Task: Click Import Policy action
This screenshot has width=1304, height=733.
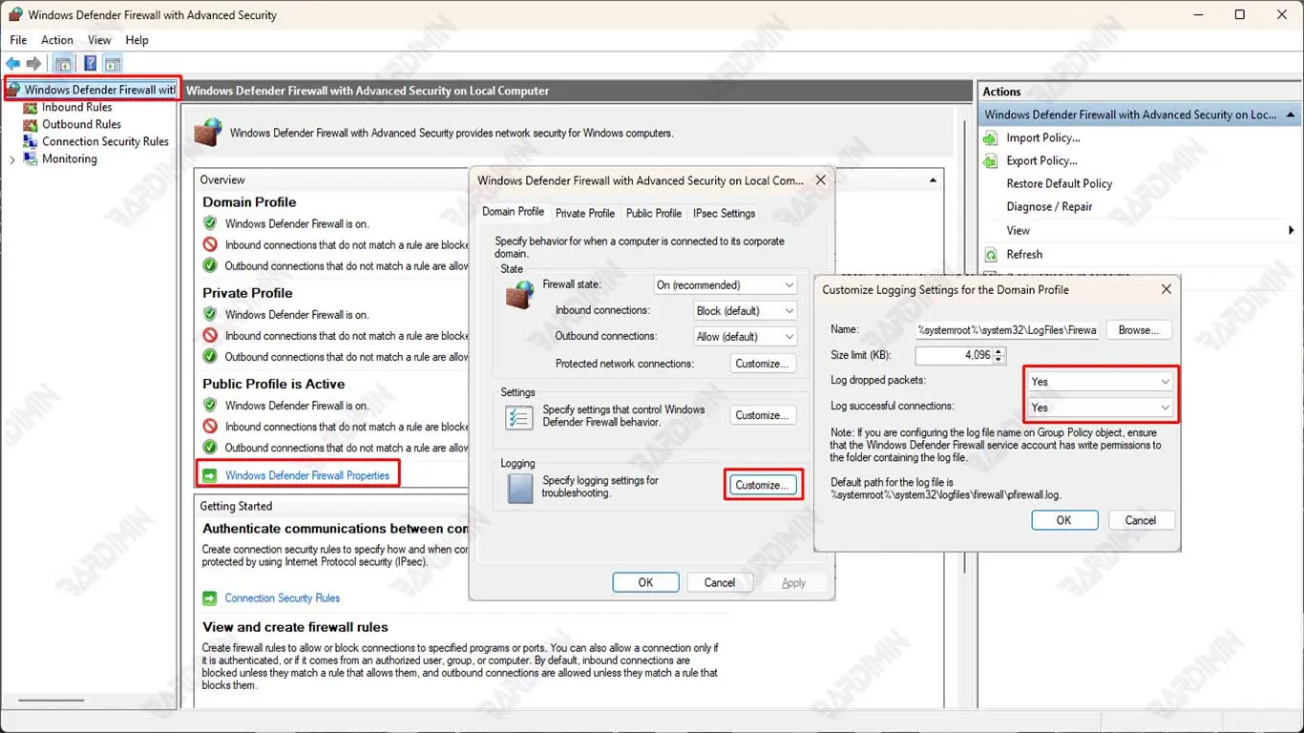Action: pos(1042,137)
